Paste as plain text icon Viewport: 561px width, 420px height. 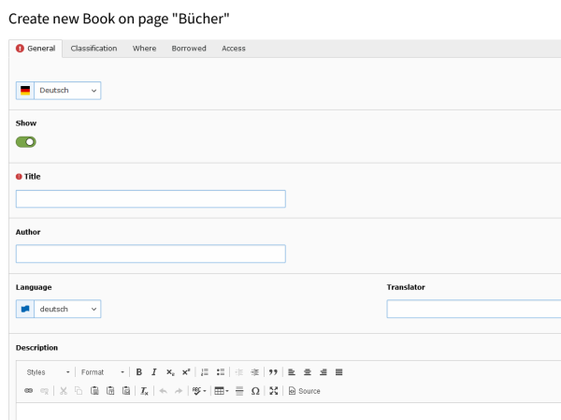[x=110, y=391]
